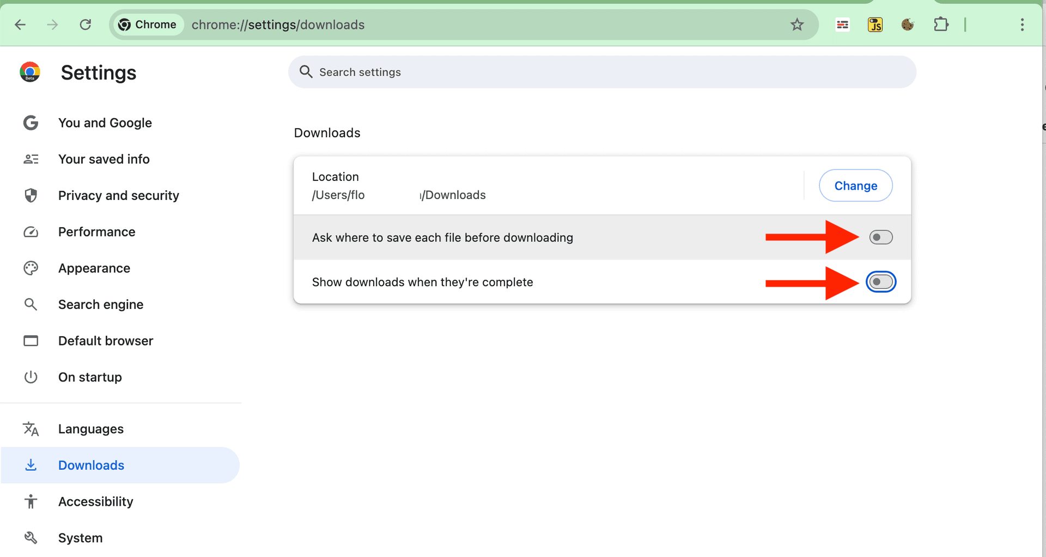Open the Chrome Extensions puzzle icon
The width and height of the screenshot is (1046, 557).
click(x=941, y=25)
